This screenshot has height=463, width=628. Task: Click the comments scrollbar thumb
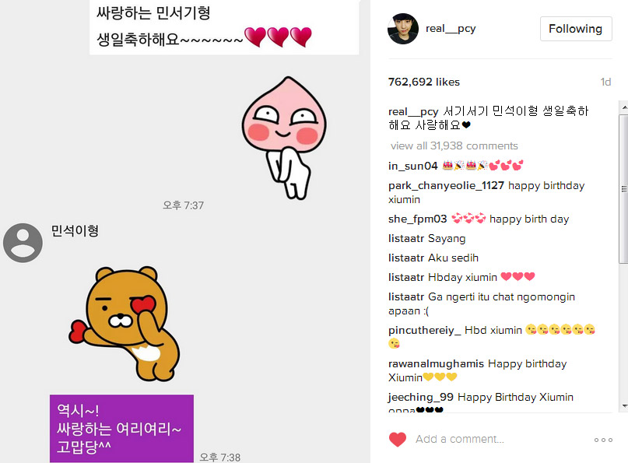tap(623, 188)
